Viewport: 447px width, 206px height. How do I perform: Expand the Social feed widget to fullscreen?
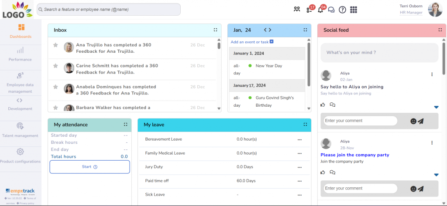tap(440, 30)
